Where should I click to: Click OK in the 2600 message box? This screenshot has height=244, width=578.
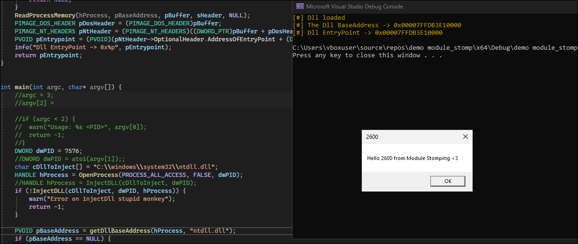tap(448, 181)
